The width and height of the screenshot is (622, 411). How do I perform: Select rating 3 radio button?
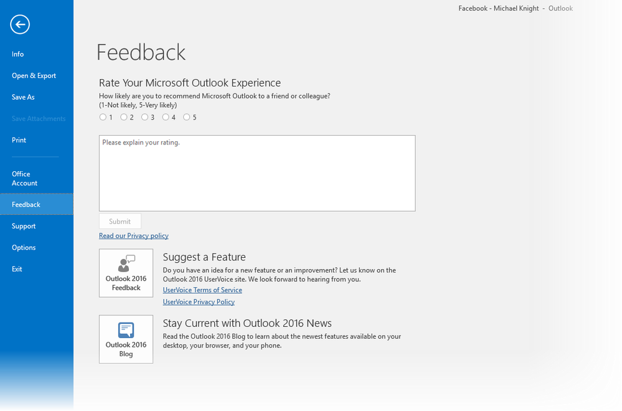(145, 117)
